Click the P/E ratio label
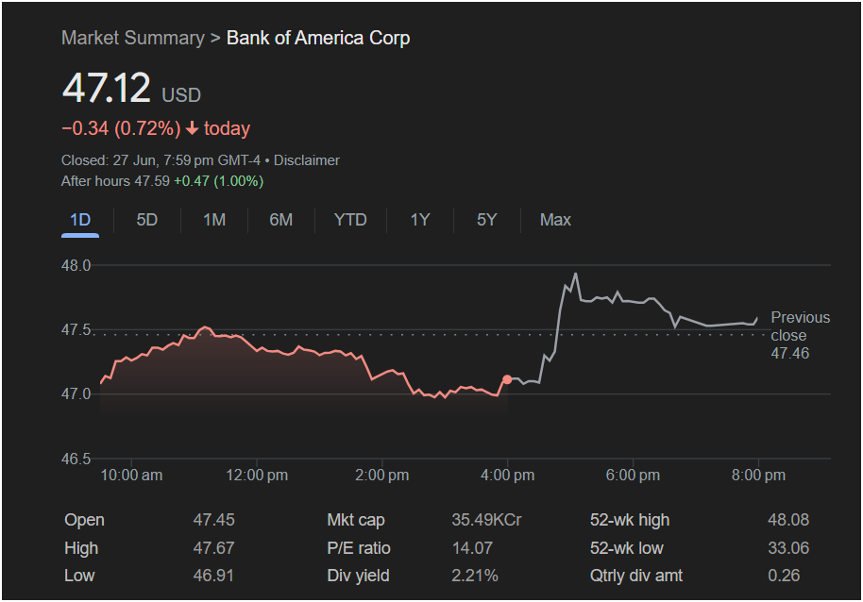Viewport: 863px width, 602px height. coord(359,548)
